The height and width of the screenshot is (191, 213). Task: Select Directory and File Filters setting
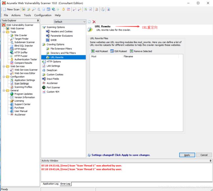[63, 53]
